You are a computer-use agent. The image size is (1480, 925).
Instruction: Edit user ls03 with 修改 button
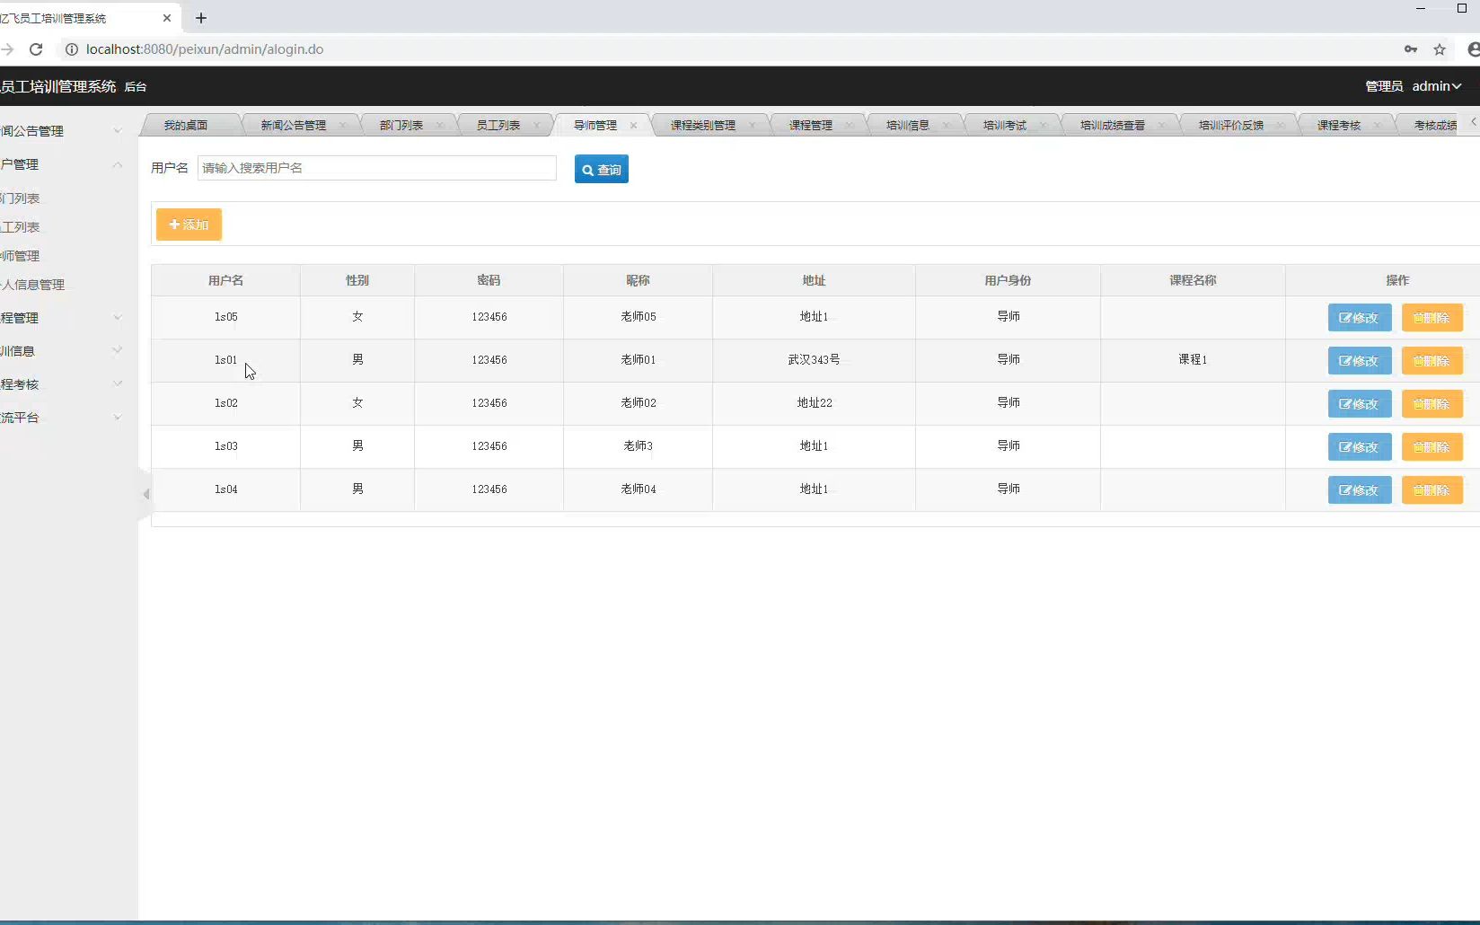coord(1360,447)
